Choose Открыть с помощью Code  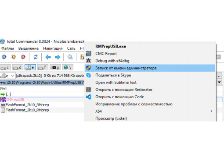click(150, 97)
